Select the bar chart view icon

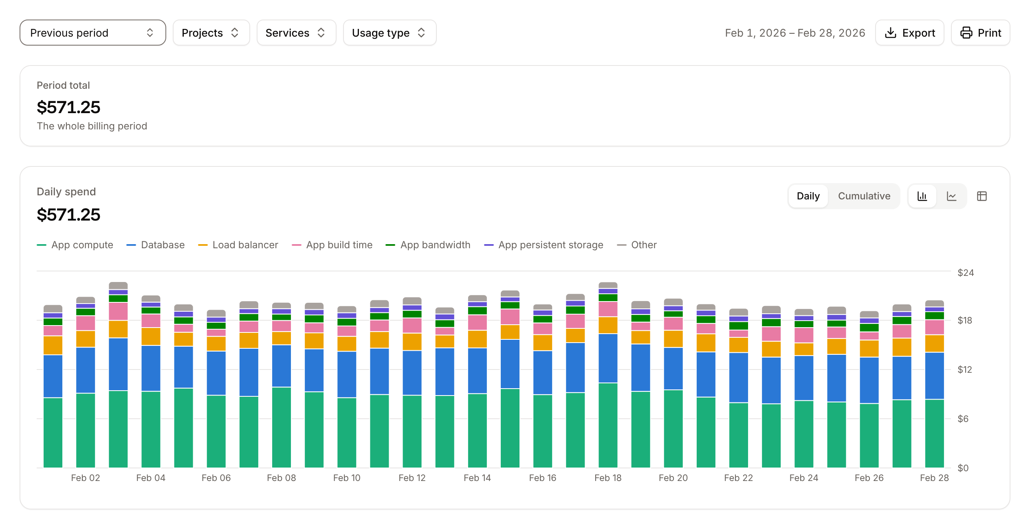click(x=922, y=196)
